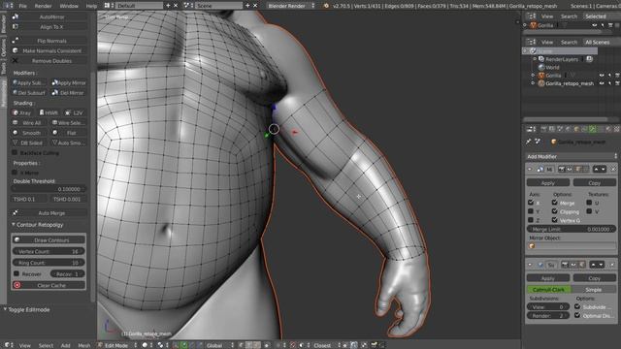621x349 pixels.
Task: Hide Gorilla object via eye icon in scene outliner
Action: coord(602,76)
